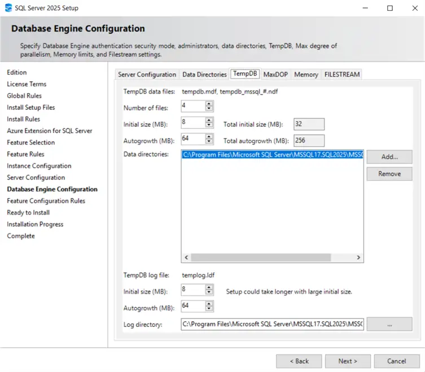The width and height of the screenshot is (425, 372).
Task: Click Global Rules in the steps list
Action: pyautogui.click(x=24, y=96)
